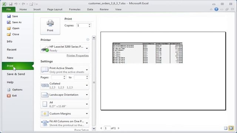
Task: Click the Pages from input field
Action: pyautogui.click(x=57, y=77)
